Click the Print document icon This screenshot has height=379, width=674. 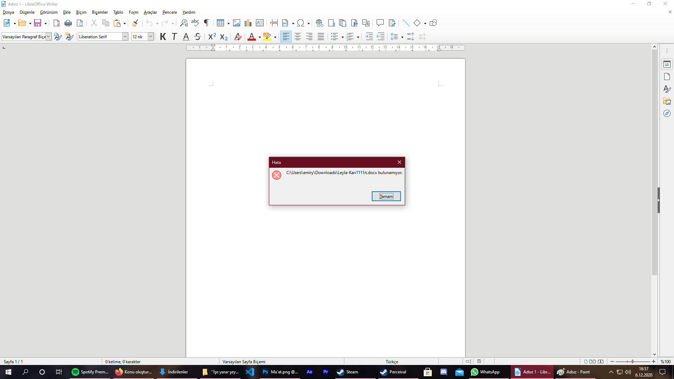pos(68,23)
